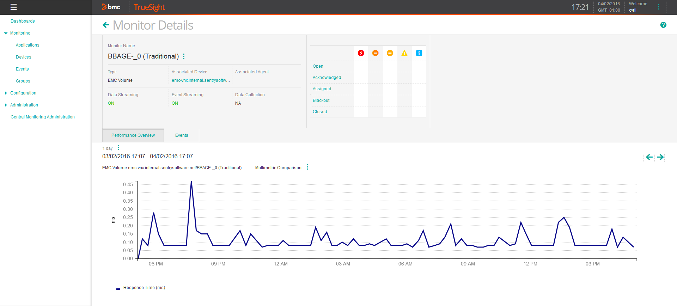The image size is (677, 306).
Task: Open the help question mark icon
Action: pyautogui.click(x=663, y=25)
